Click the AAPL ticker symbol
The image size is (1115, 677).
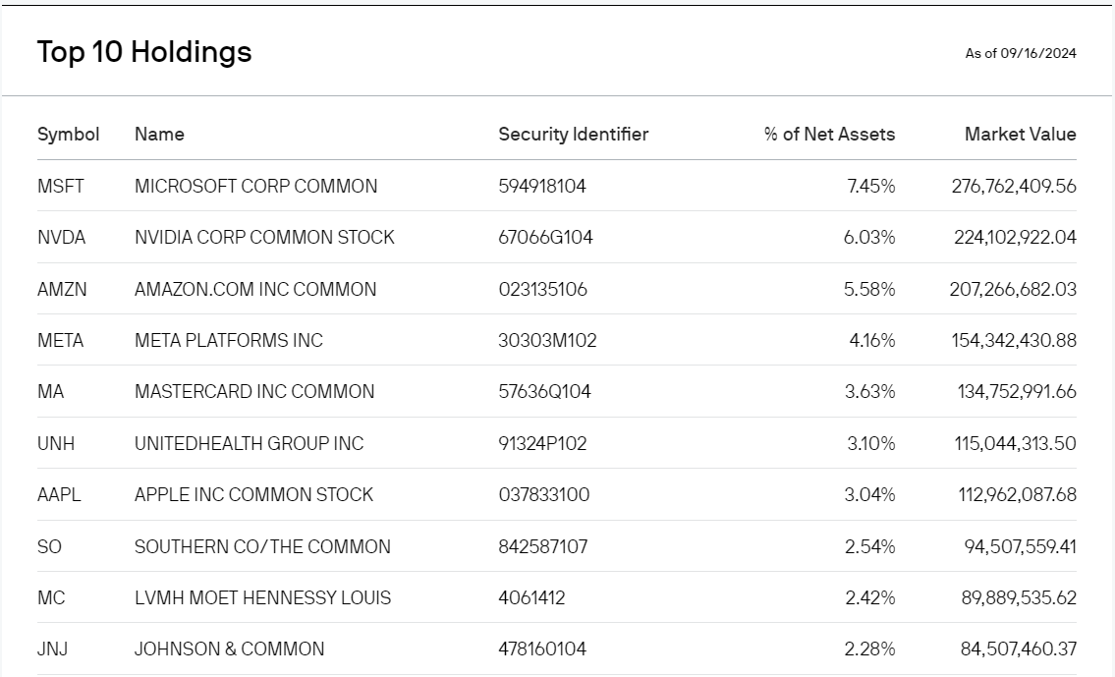pyautogui.click(x=59, y=495)
